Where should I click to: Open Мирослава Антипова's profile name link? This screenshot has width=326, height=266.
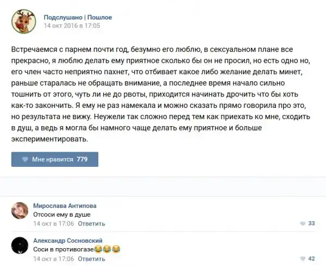tap(65, 205)
